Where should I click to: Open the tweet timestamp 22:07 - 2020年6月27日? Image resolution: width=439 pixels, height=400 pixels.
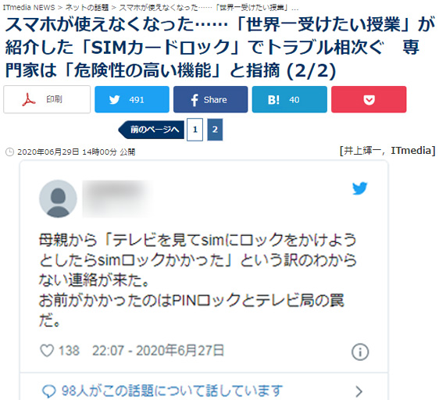tap(159, 351)
